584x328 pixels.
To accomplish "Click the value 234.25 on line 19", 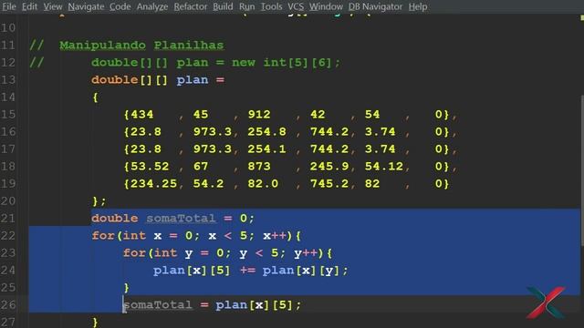I will click(x=153, y=184).
